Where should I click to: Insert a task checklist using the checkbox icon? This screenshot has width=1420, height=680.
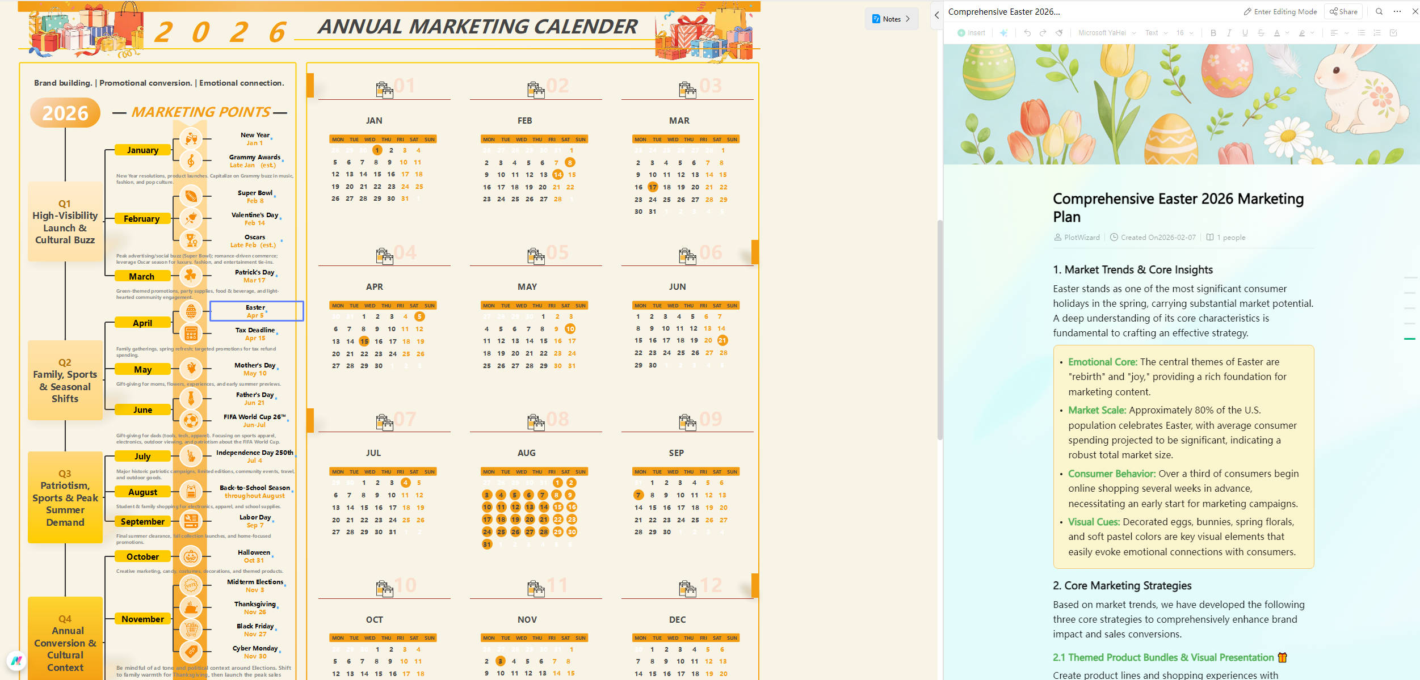point(1393,33)
